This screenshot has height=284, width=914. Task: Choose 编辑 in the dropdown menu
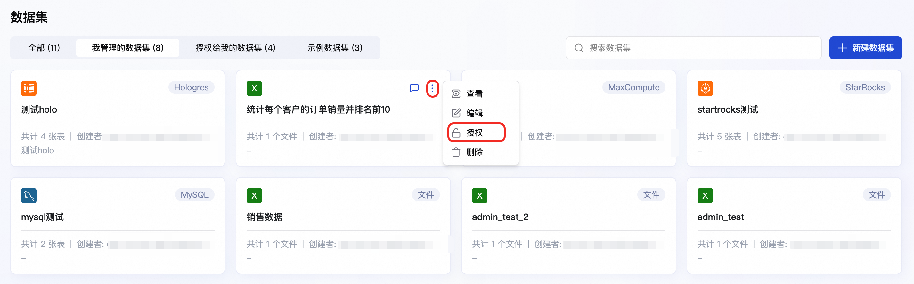[474, 113]
